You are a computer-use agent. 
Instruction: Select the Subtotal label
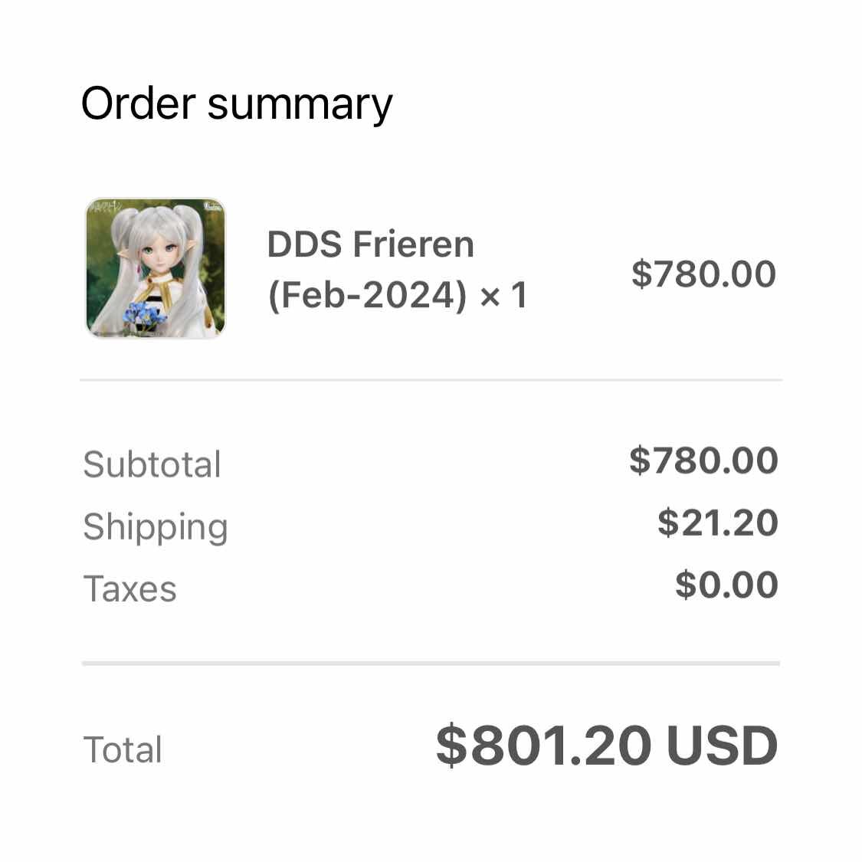point(152,464)
